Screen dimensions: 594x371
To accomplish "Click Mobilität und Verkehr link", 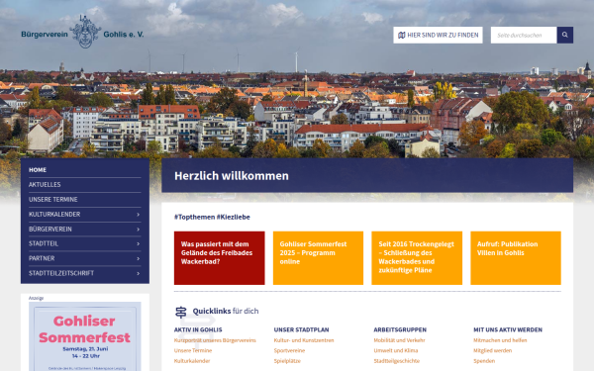I will (399, 340).
